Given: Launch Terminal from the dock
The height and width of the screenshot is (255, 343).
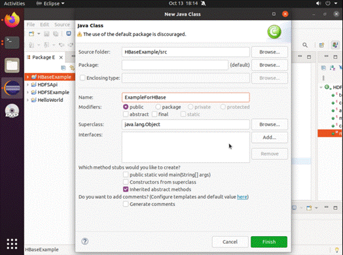Looking at the screenshot, I should [x=12, y=42].
